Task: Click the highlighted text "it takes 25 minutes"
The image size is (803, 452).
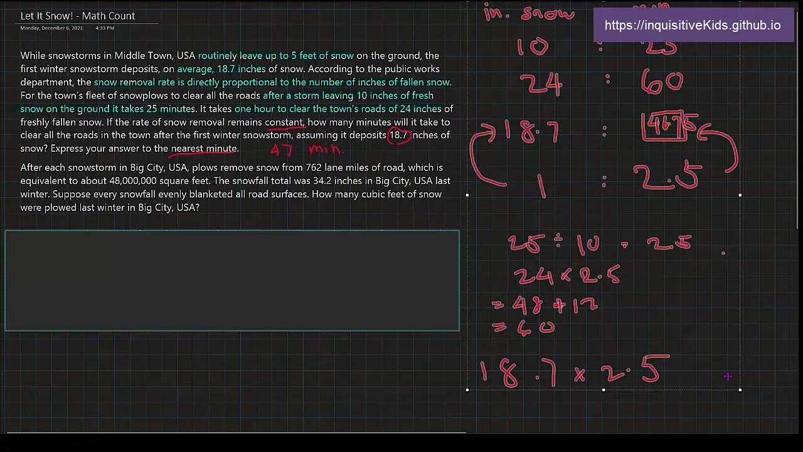Action: click(154, 109)
